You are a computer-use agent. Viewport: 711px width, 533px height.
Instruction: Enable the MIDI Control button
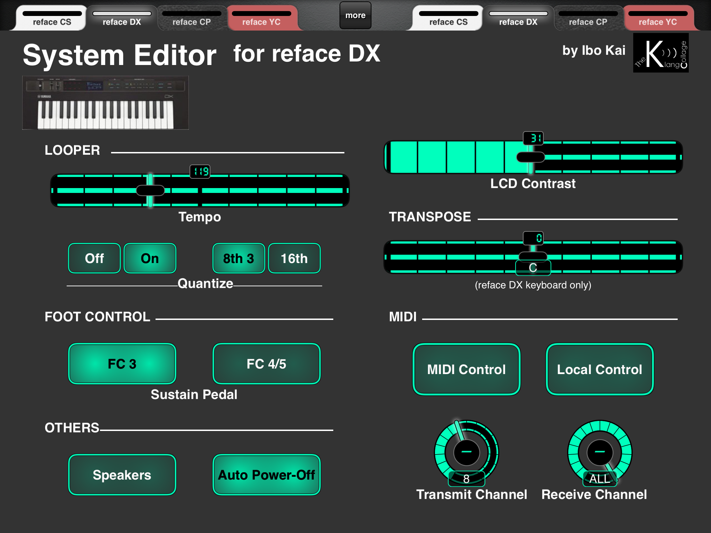click(467, 369)
